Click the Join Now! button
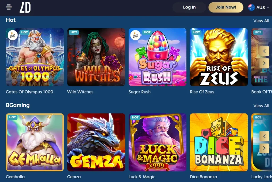This screenshot has width=272, height=182. pyautogui.click(x=226, y=7)
